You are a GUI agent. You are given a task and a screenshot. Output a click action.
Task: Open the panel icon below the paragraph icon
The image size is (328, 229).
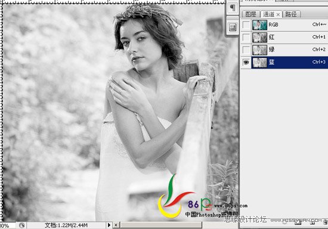pyautogui.click(x=233, y=27)
